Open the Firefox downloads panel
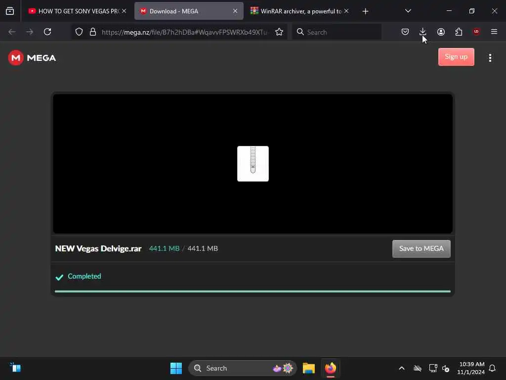The image size is (506, 380). click(423, 32)
